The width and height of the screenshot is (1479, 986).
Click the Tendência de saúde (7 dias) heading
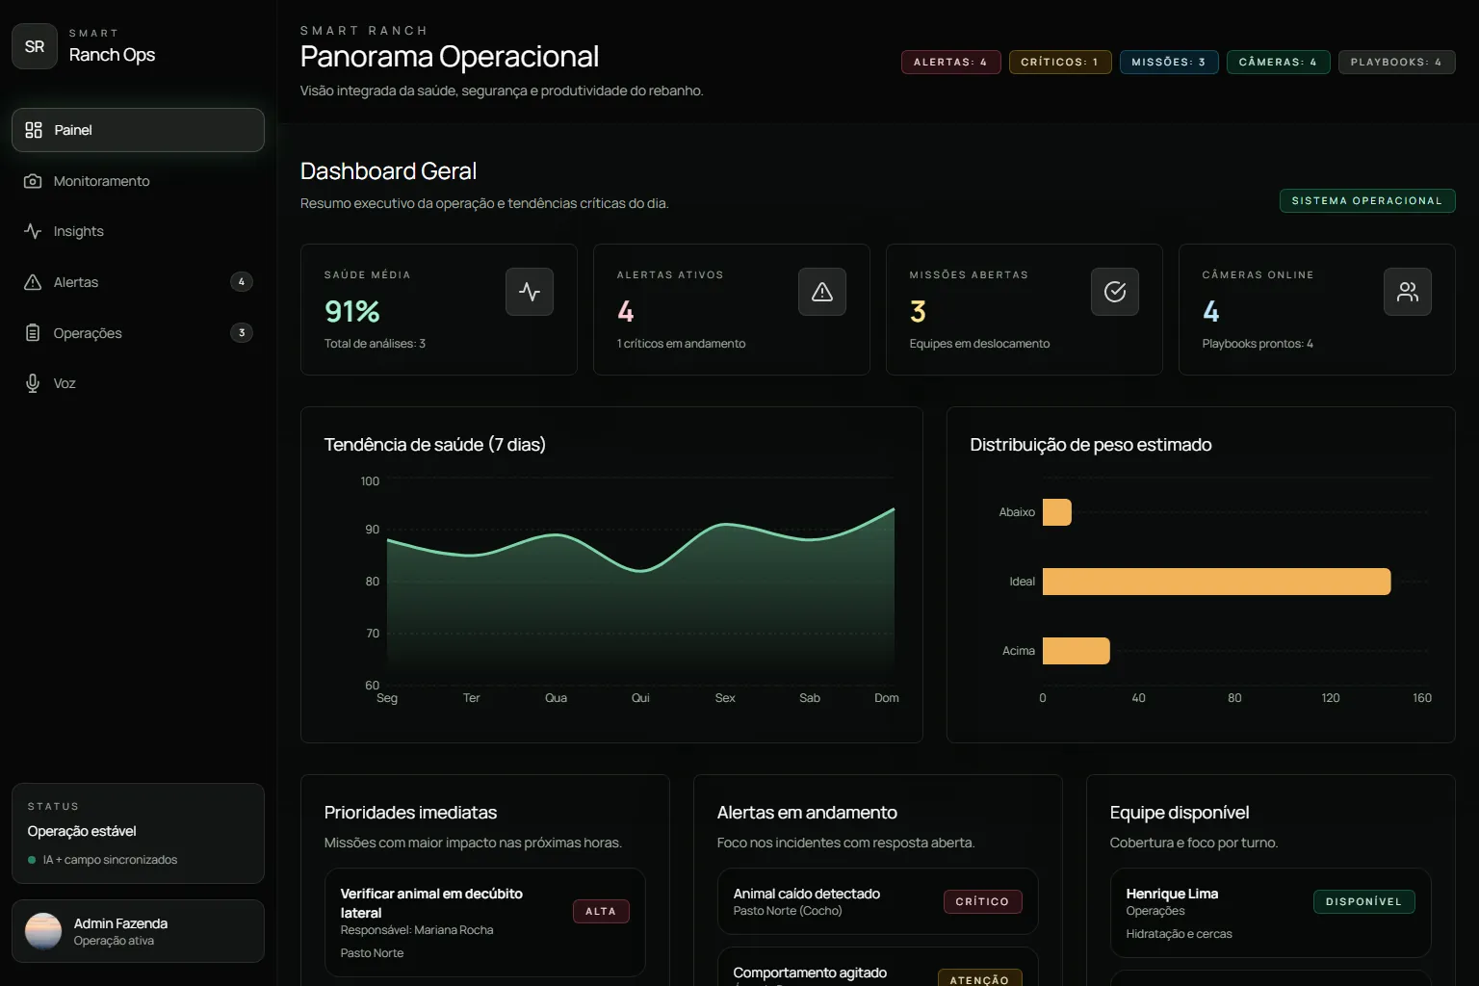(x=434, y=445)
